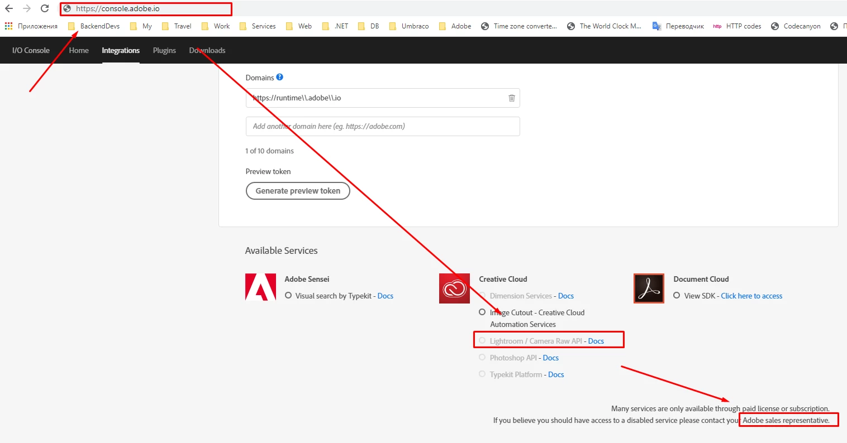Select View SDK radio button
This screenshot has width=847, height=443.
tap(677, 295)
